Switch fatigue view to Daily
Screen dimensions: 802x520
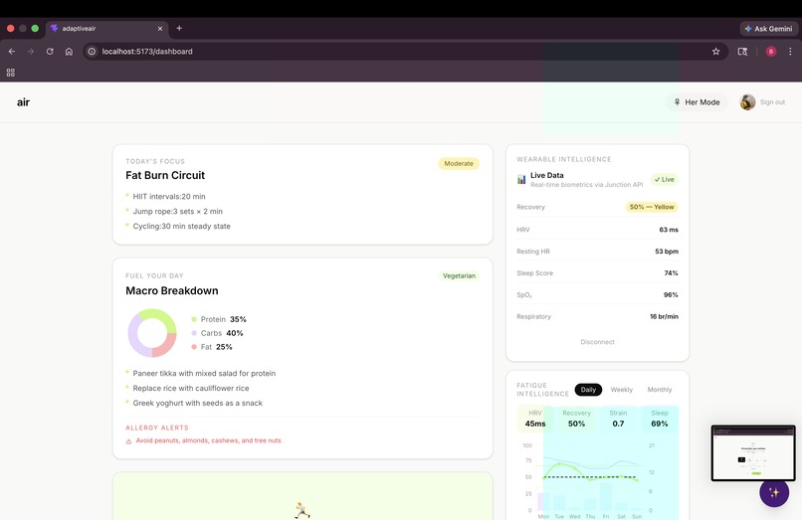pos(588,390)
